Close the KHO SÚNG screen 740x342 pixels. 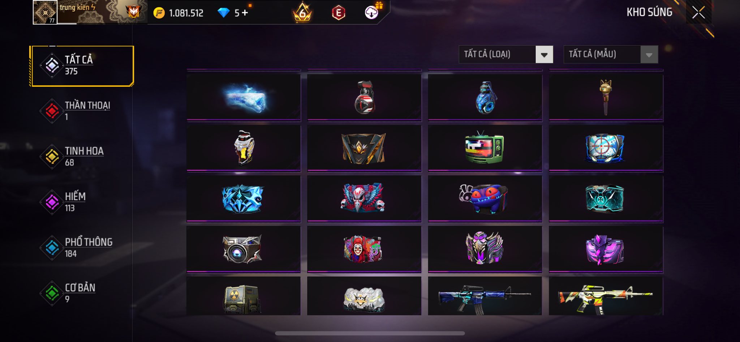click(698, 12)
